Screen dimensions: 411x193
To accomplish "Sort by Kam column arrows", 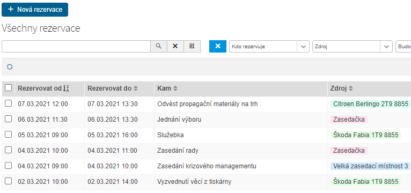I will pos(175,88).
